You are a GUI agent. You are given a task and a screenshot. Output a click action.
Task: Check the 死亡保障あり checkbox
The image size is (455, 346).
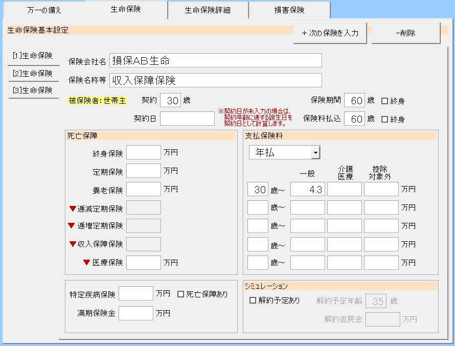pyautogui.click(x=180, y=294)
